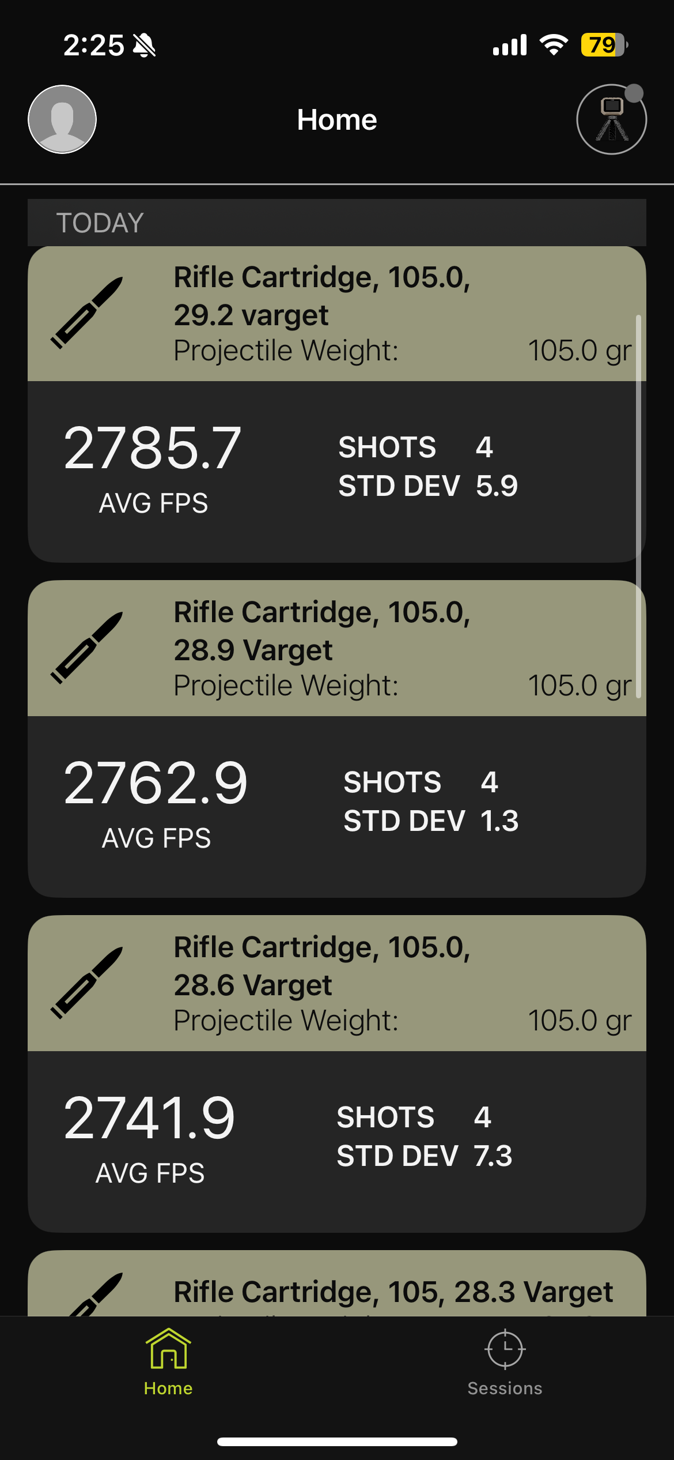Tap the STD DEV 1.3 statistic
This screenshot has width=674, height=1460.
431,821
